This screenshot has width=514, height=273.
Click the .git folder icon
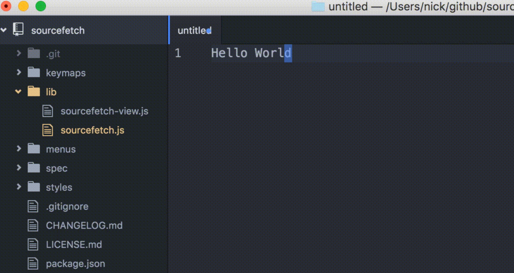click(34, 53)
